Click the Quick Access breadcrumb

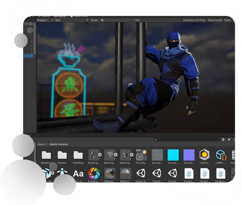tap(58, 144)
